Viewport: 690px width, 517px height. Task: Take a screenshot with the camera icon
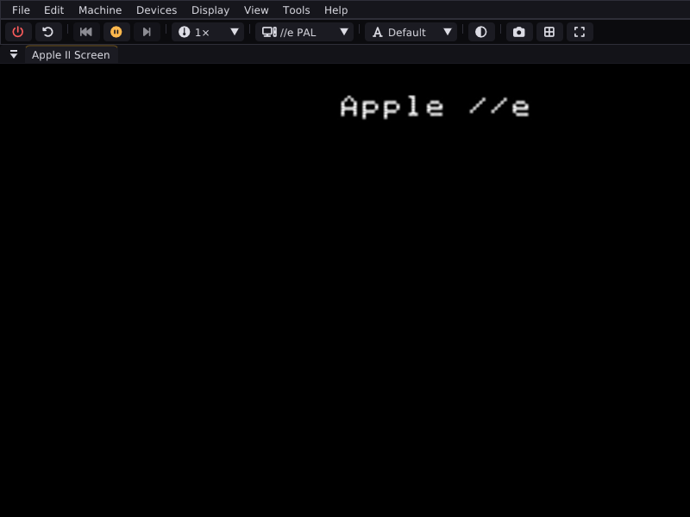(519, 32)
